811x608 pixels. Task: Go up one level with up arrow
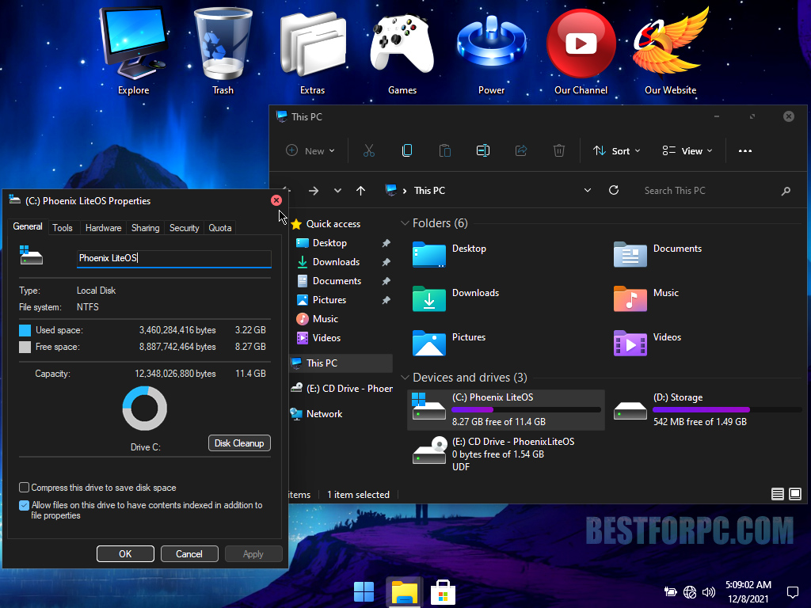(x=361, y=191)
